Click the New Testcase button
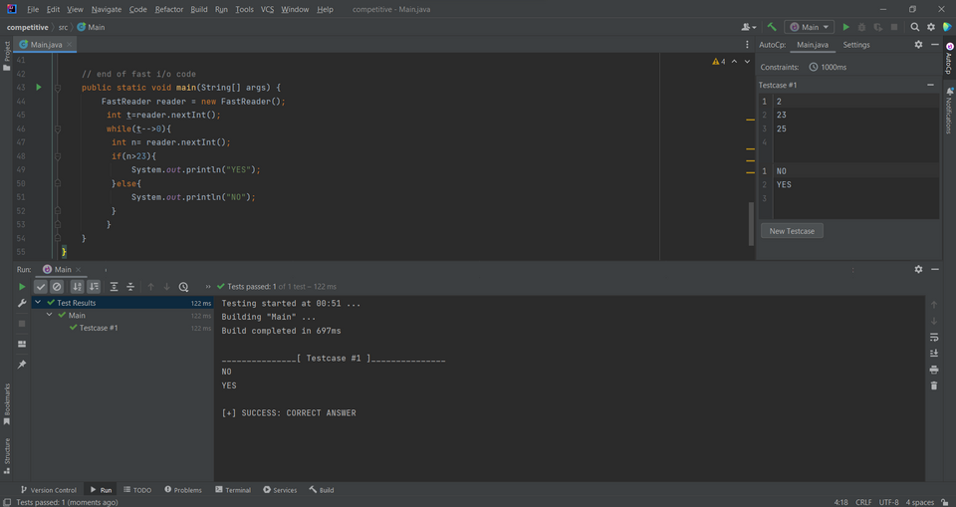The image size is (956, 507). coord(793,231)
